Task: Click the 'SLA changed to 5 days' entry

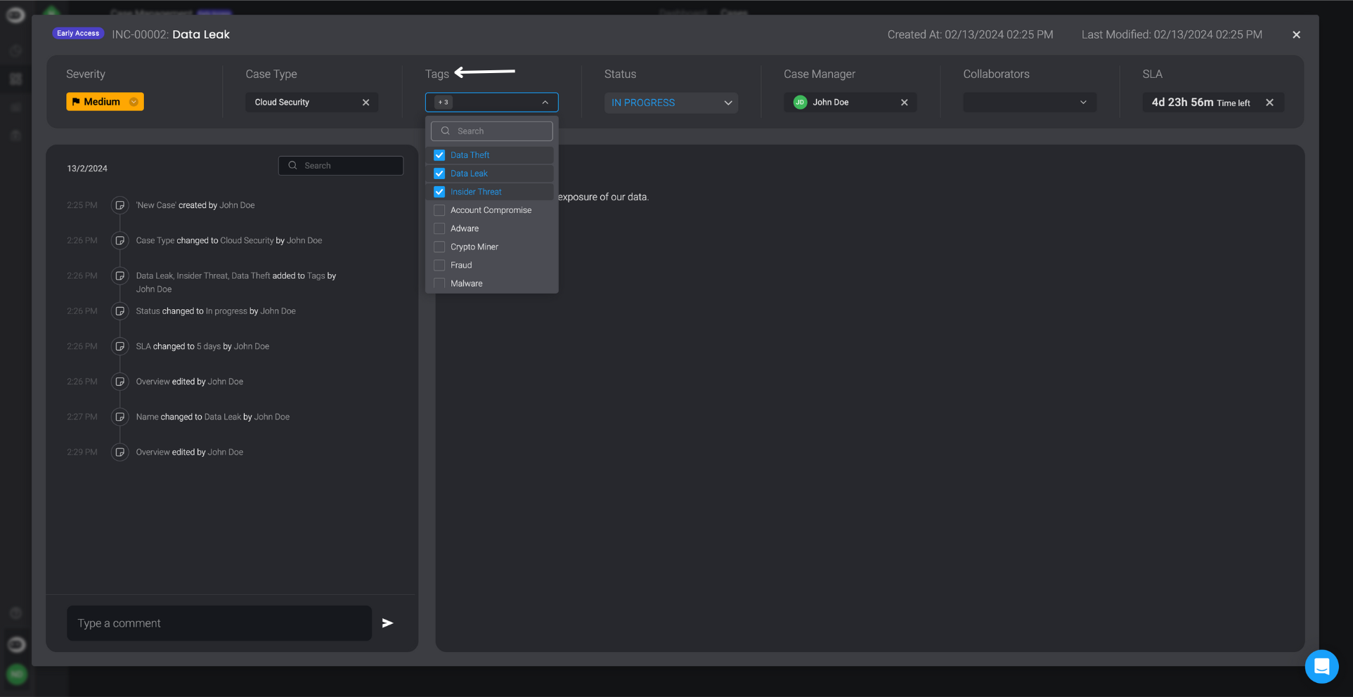Action: (202, 346)
